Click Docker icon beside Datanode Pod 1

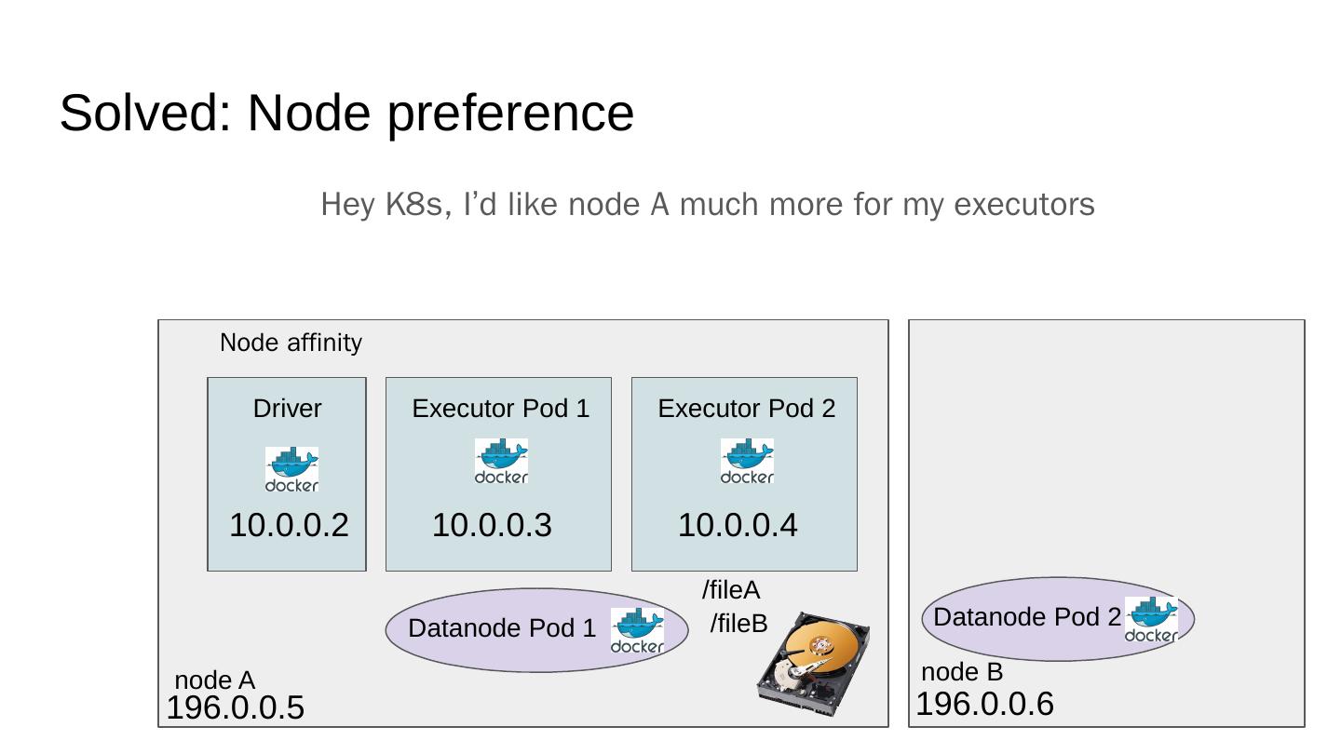(637, 631)
